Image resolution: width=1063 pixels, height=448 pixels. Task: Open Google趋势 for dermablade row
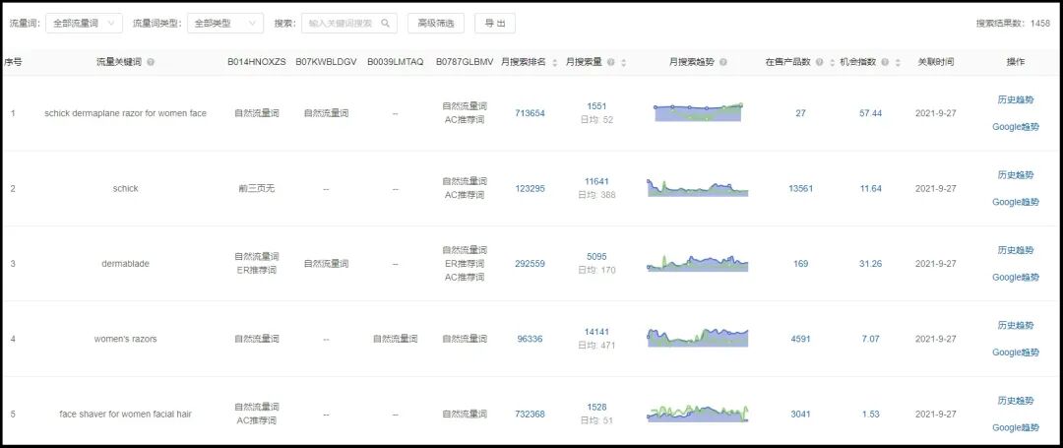point(1016,278)
